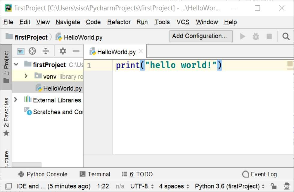
Task: Click tool windows quick-access icon in status bar
Action: pyautogui.click(x=8, y=186)
